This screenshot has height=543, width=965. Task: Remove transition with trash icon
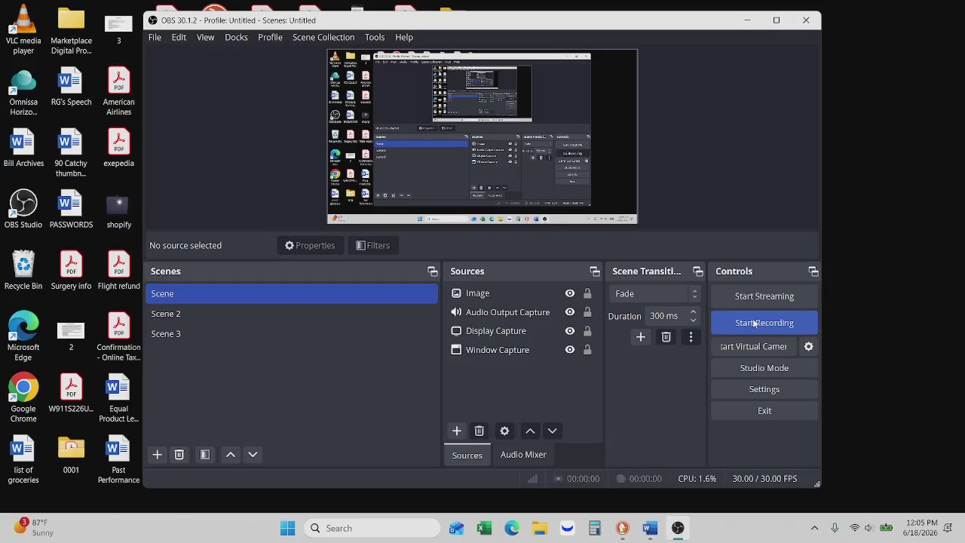[666, 337]
